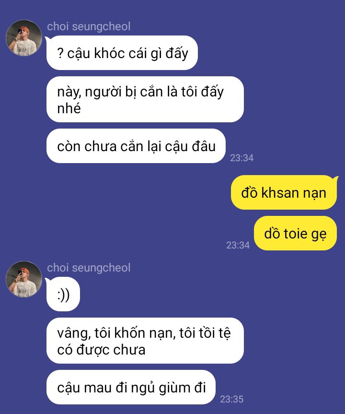Click the 23:35 timestamp at the bottom
The image size is (345, 414).
(x=231, y=399)
